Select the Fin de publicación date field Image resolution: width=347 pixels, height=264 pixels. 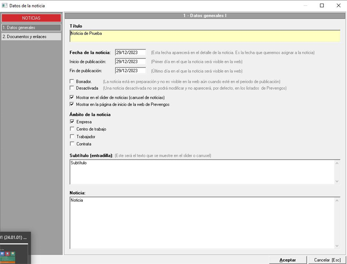[130, 70]
